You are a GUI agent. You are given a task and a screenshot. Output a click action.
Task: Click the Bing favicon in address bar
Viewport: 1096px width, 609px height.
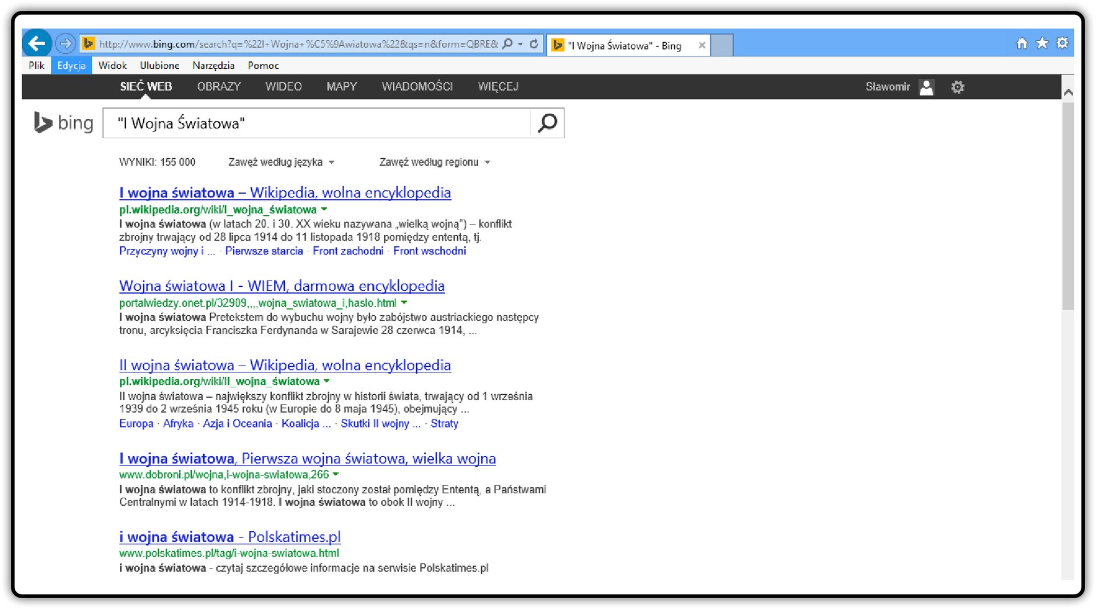88,43
